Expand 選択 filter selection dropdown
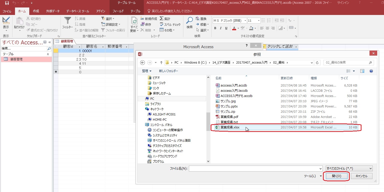The width and height of the screenshot is (384, 192). [x=108, y=19]
